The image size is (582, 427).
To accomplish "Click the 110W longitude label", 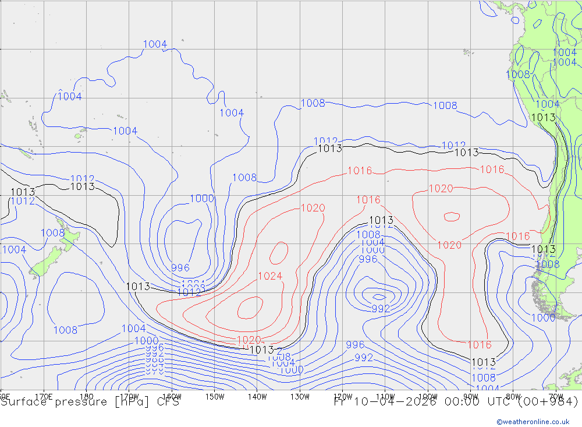I will [x=385, y=397].
